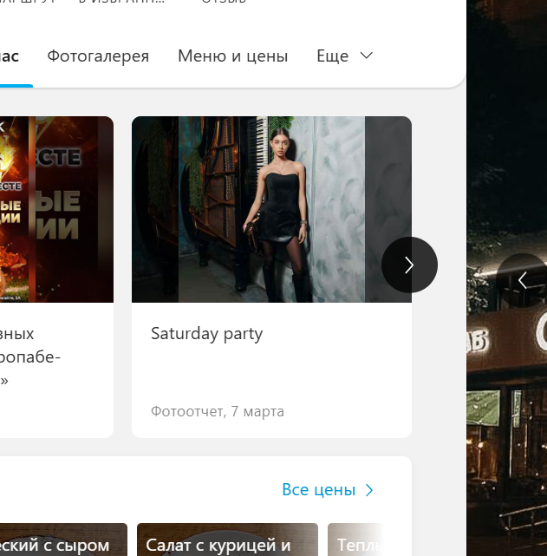Open the Фотогалерея tab

click(x=98, y=56)
